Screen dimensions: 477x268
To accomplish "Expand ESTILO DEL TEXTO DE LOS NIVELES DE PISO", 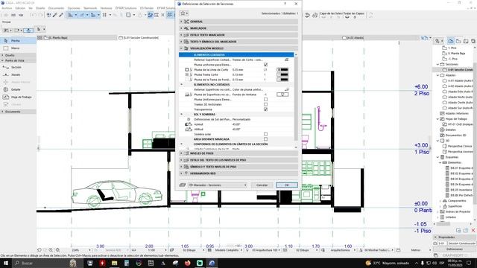I will point(238,160).
